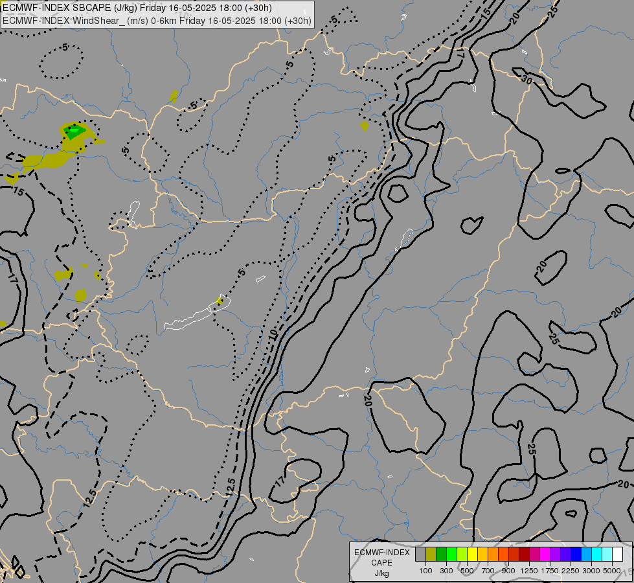Click the legend value 300
634x583 pixels.
click(446, 571)
